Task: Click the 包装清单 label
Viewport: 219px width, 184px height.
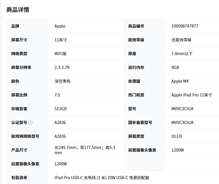Action: (x=19, y=178)
